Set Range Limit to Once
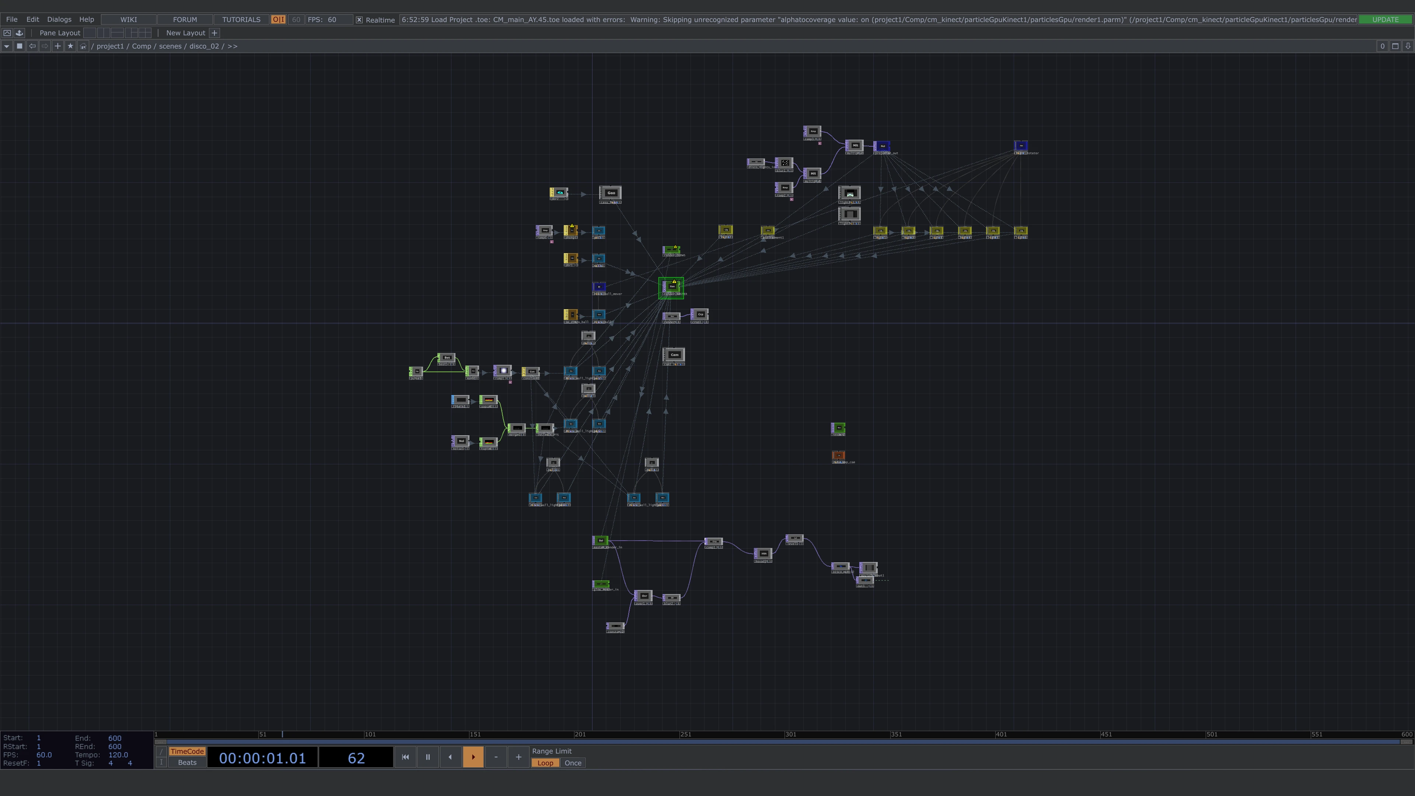Image resolution: width=1415 pixels, height=796 pixels. click(x=573, y=763)
